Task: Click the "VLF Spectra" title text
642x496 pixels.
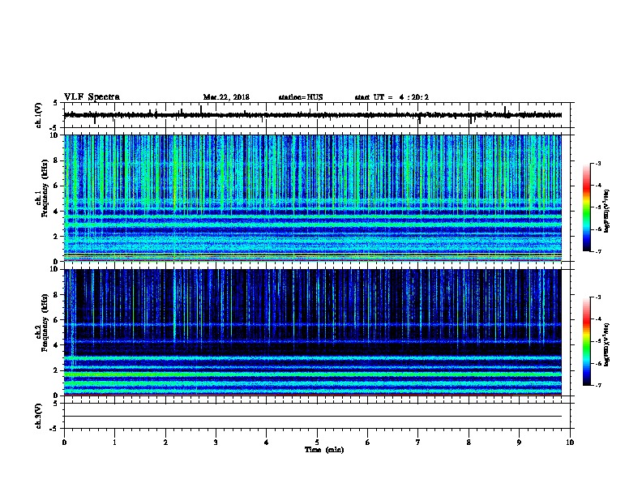Action: point(92,97)
